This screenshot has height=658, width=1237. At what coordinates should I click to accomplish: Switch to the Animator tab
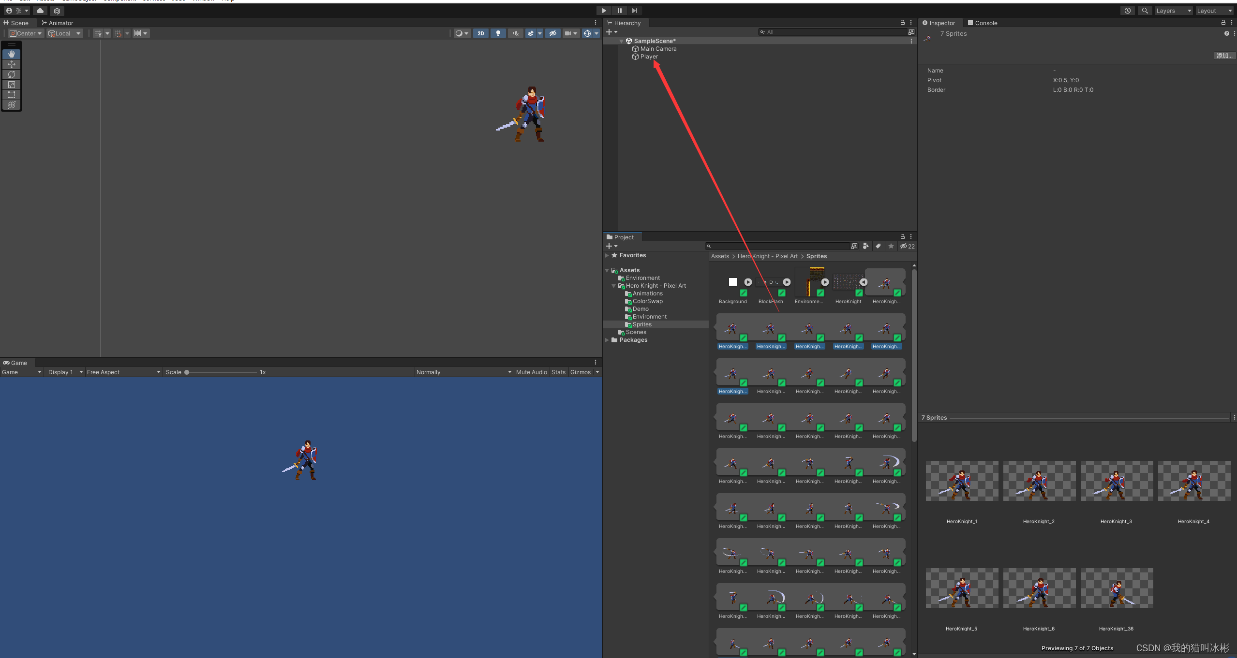[x=57, y=23]
